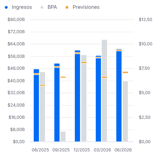Click the 09/2025 orange BPA forecast marker
This screenshot has height=165, width=163.
(x=63, y=77)
